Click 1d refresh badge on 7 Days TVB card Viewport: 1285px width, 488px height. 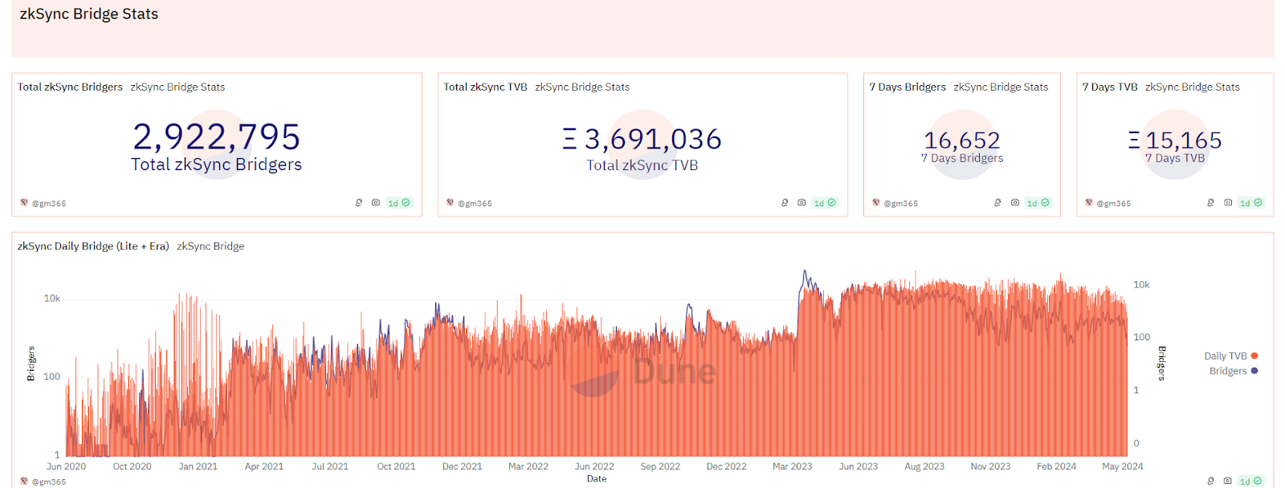point(1251,203)
